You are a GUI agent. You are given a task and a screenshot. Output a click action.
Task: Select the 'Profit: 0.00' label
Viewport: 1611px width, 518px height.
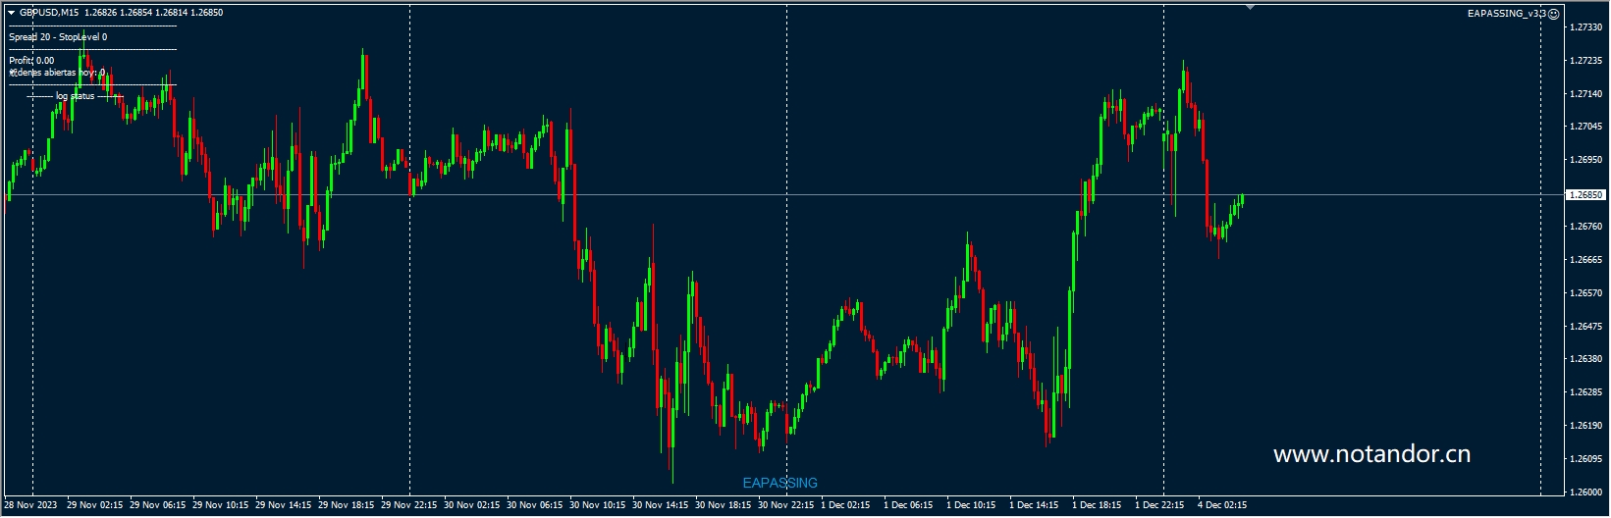tap(31, 61)
